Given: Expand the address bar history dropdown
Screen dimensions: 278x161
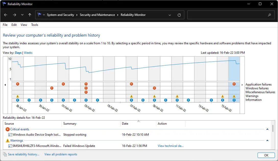Looking at the screenshot, I should click(170, 15).
